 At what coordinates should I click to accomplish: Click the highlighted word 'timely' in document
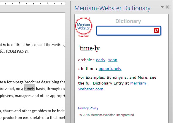click(x=30, y=89)
